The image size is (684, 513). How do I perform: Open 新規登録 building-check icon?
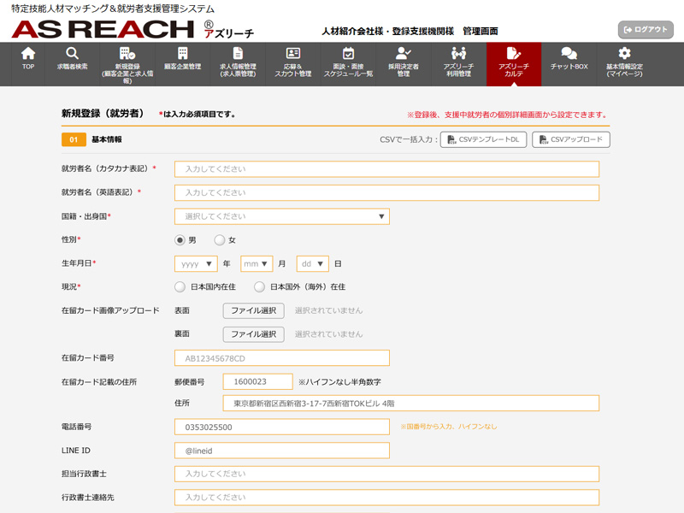coord(127,53)
